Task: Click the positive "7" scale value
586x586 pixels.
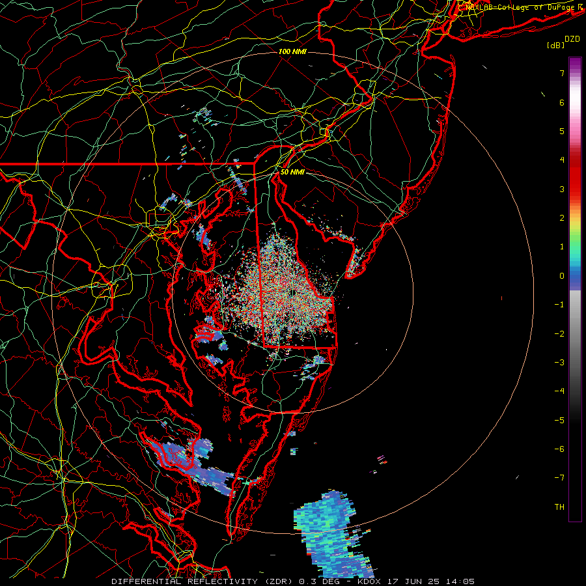Action: (562, 73)
